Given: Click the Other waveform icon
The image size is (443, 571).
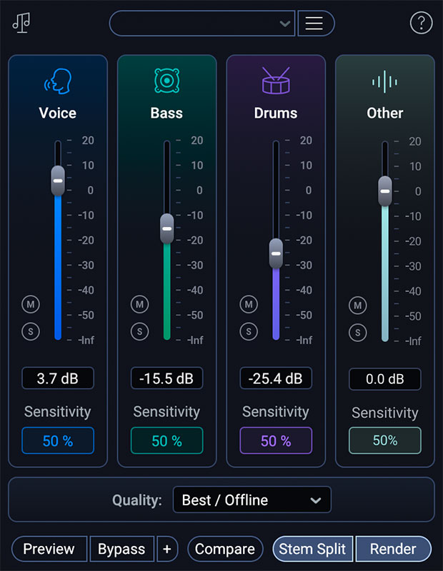Looking at the screenshot, I should tap(384, 82).
